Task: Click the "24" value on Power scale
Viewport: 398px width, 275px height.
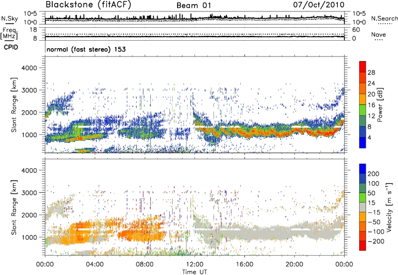Action: pyautogui.click(x=371, y=83)
